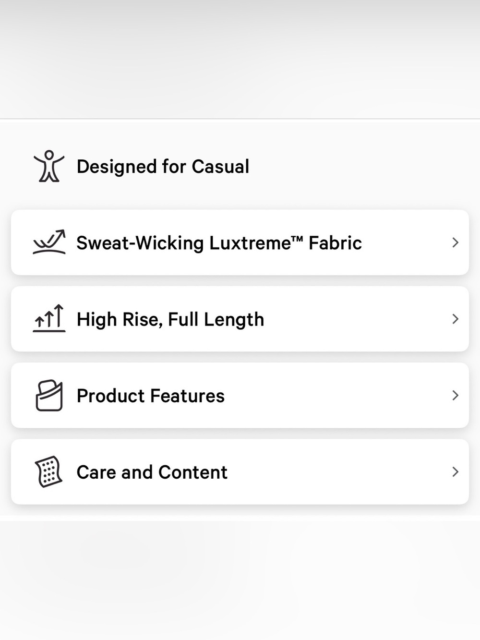Expand the Care and Content chevron
Image resolution: width=480 pixels, height=640 pixels.
click(456, 471)
